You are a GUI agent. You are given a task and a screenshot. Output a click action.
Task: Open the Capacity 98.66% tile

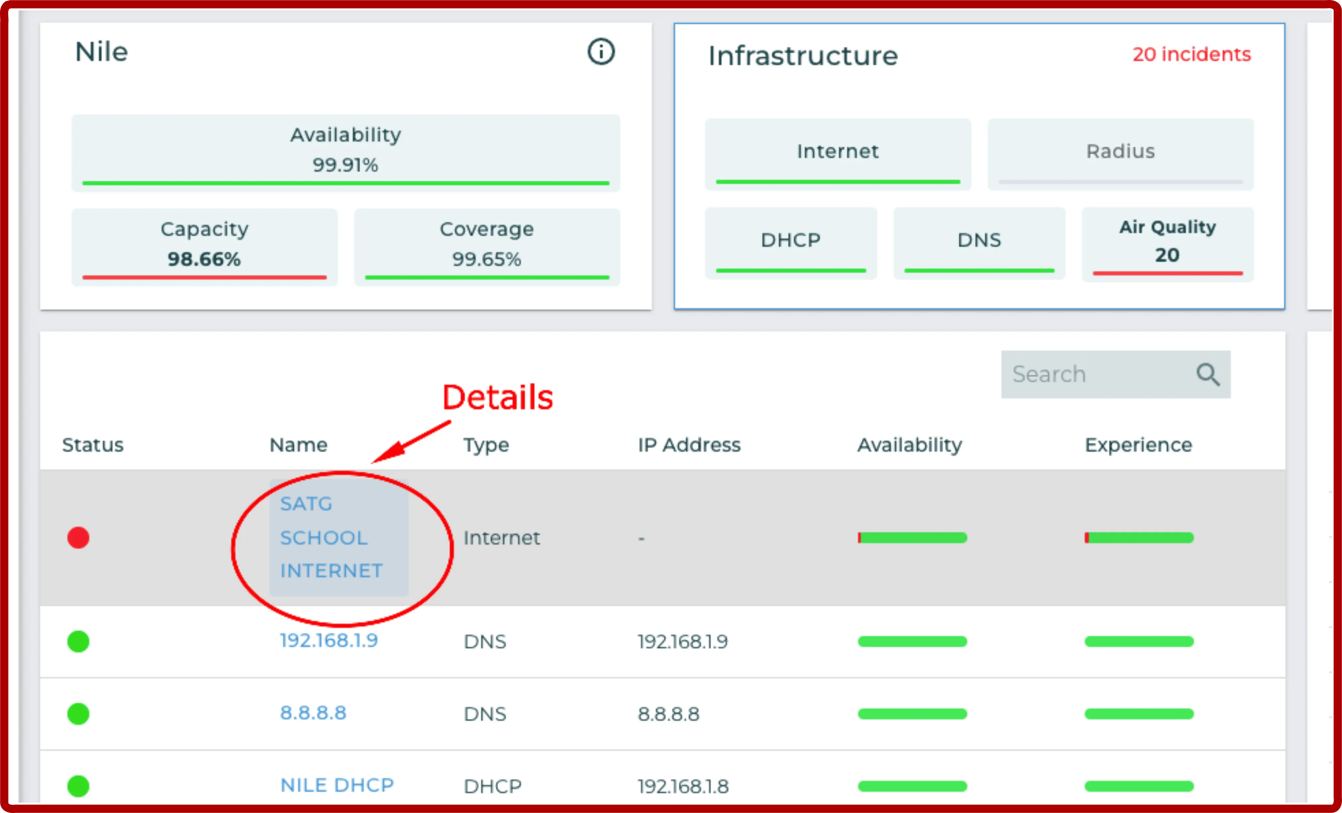tap(204, 247)
